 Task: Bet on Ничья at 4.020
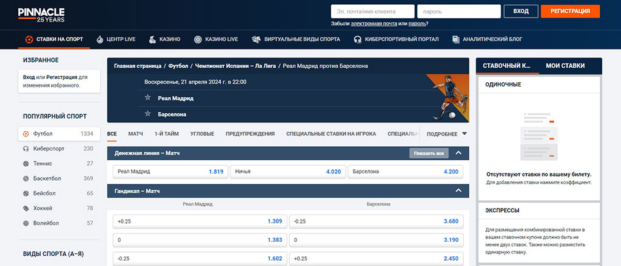[x=288, y=172]
